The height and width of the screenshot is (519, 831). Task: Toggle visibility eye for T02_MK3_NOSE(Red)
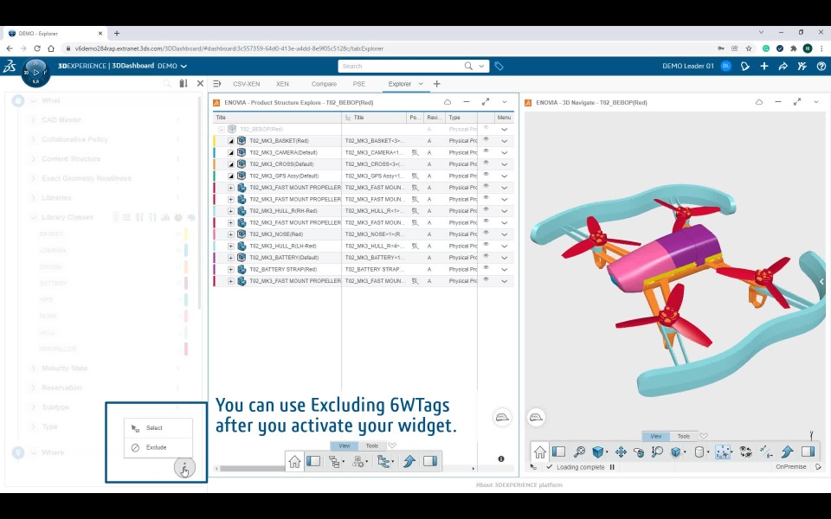click(x=486, y=233)
